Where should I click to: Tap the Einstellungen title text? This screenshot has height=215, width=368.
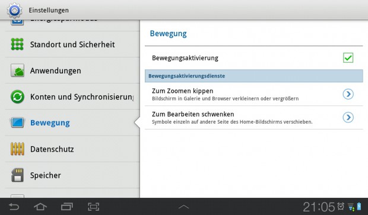49,10
